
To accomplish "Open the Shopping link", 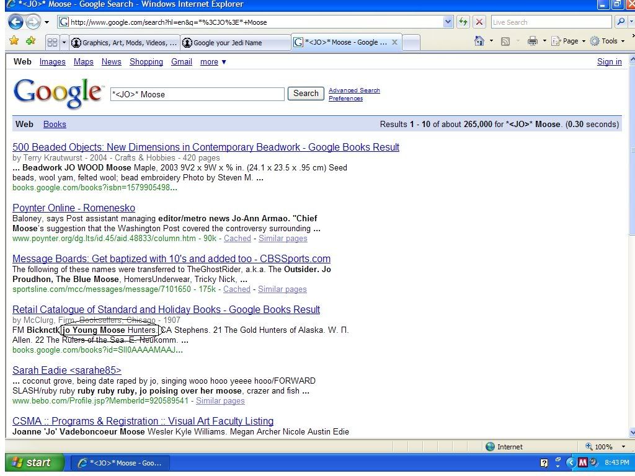I will 146,61.
